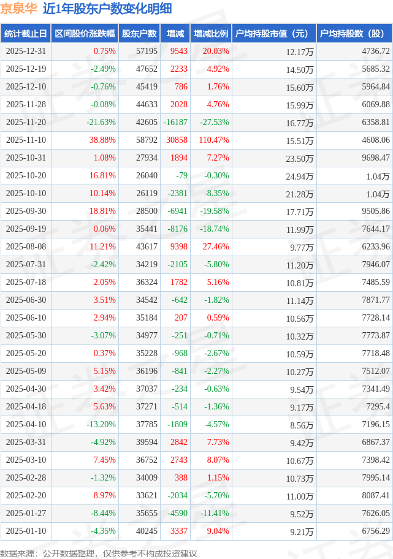Click the market value 12.17万
The image size is (393, 559).
(300, 51)
